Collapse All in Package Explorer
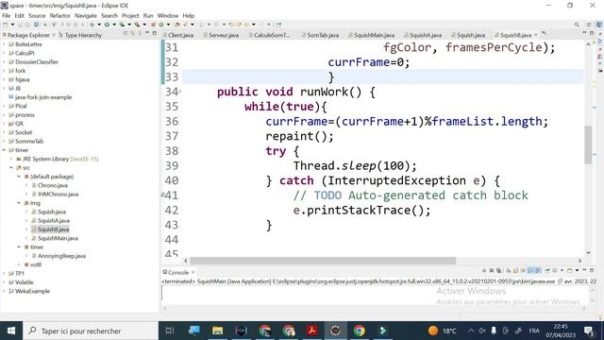This screenshot has width=604, height=340. coord(126,34)
